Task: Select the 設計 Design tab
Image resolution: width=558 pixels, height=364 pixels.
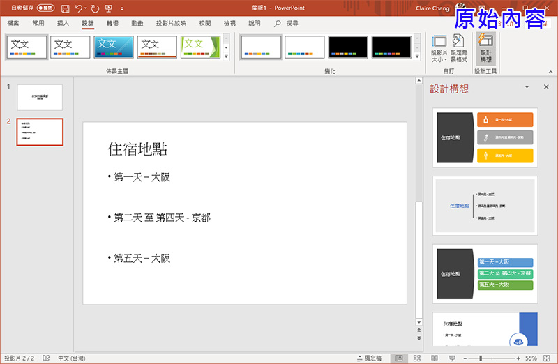Action: pyautogui.click(x=88, y=23)
